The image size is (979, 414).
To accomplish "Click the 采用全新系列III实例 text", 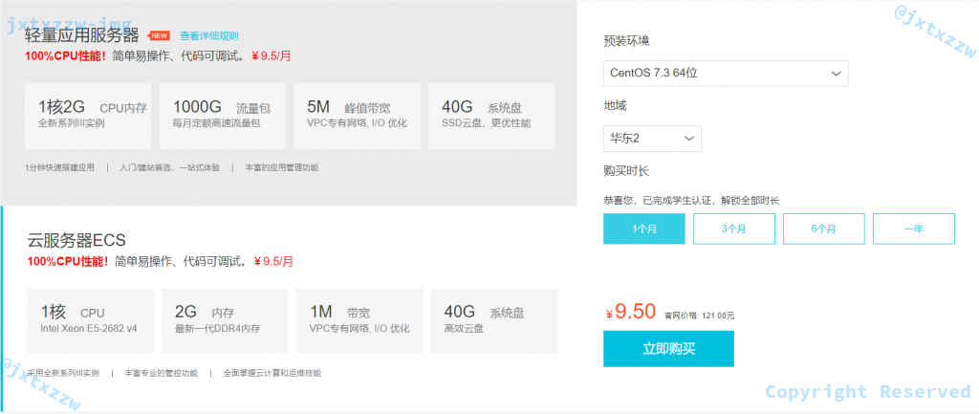I will 63,374.
